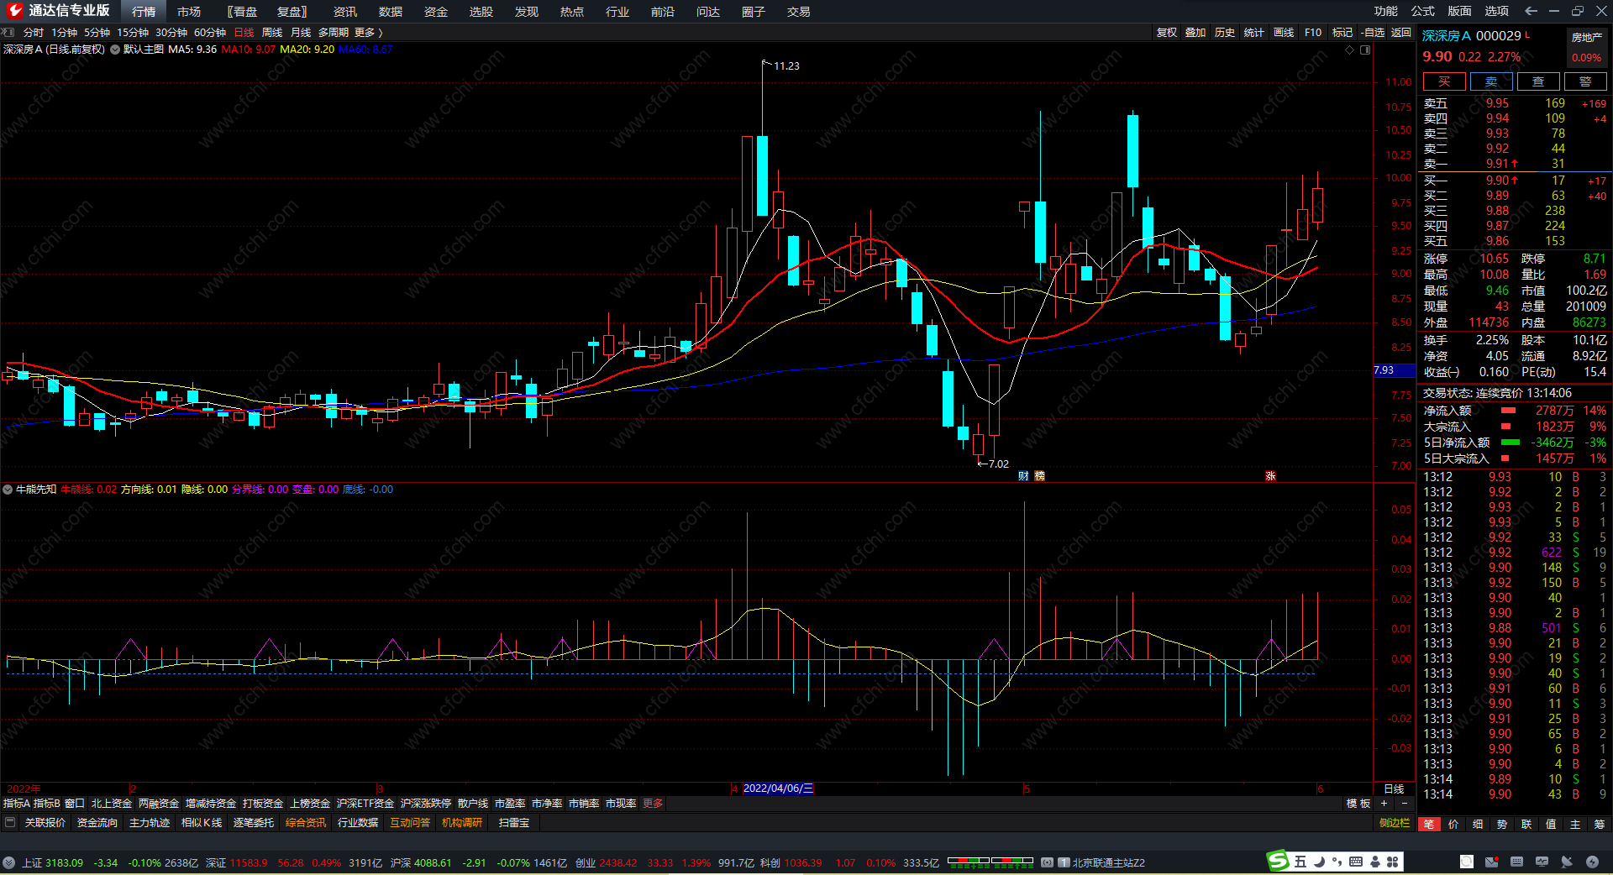The height and width of the screenshot is (875, 1613).
Task: Open the 市场 menu
Action: pos(189,12)
